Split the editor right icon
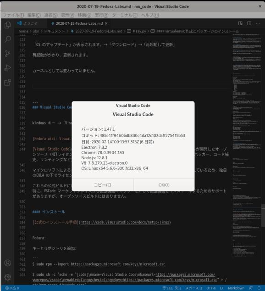Image resolution: width=265 pixels, height=291 pixels. (x=249, y=23)
